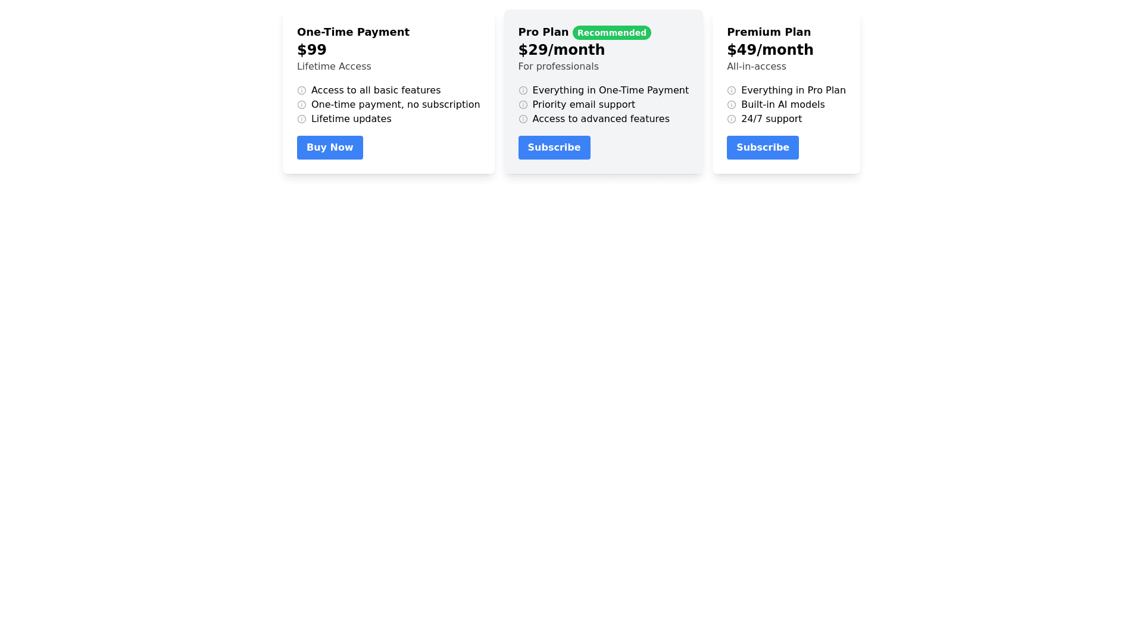Viewport: 1143px width, 643px height.
Task: Click info icon next to Priority email support
Action: pos(523,105)
